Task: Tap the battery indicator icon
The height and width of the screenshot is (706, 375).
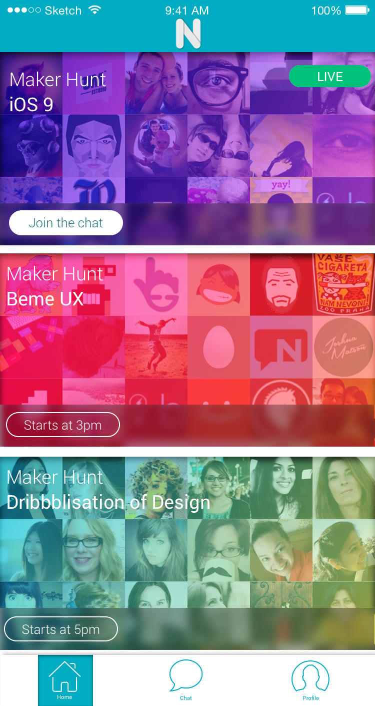Action: click(x=357, y=10)
